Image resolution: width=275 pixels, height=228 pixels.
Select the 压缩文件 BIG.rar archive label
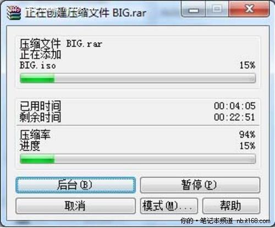pos(61,44)
